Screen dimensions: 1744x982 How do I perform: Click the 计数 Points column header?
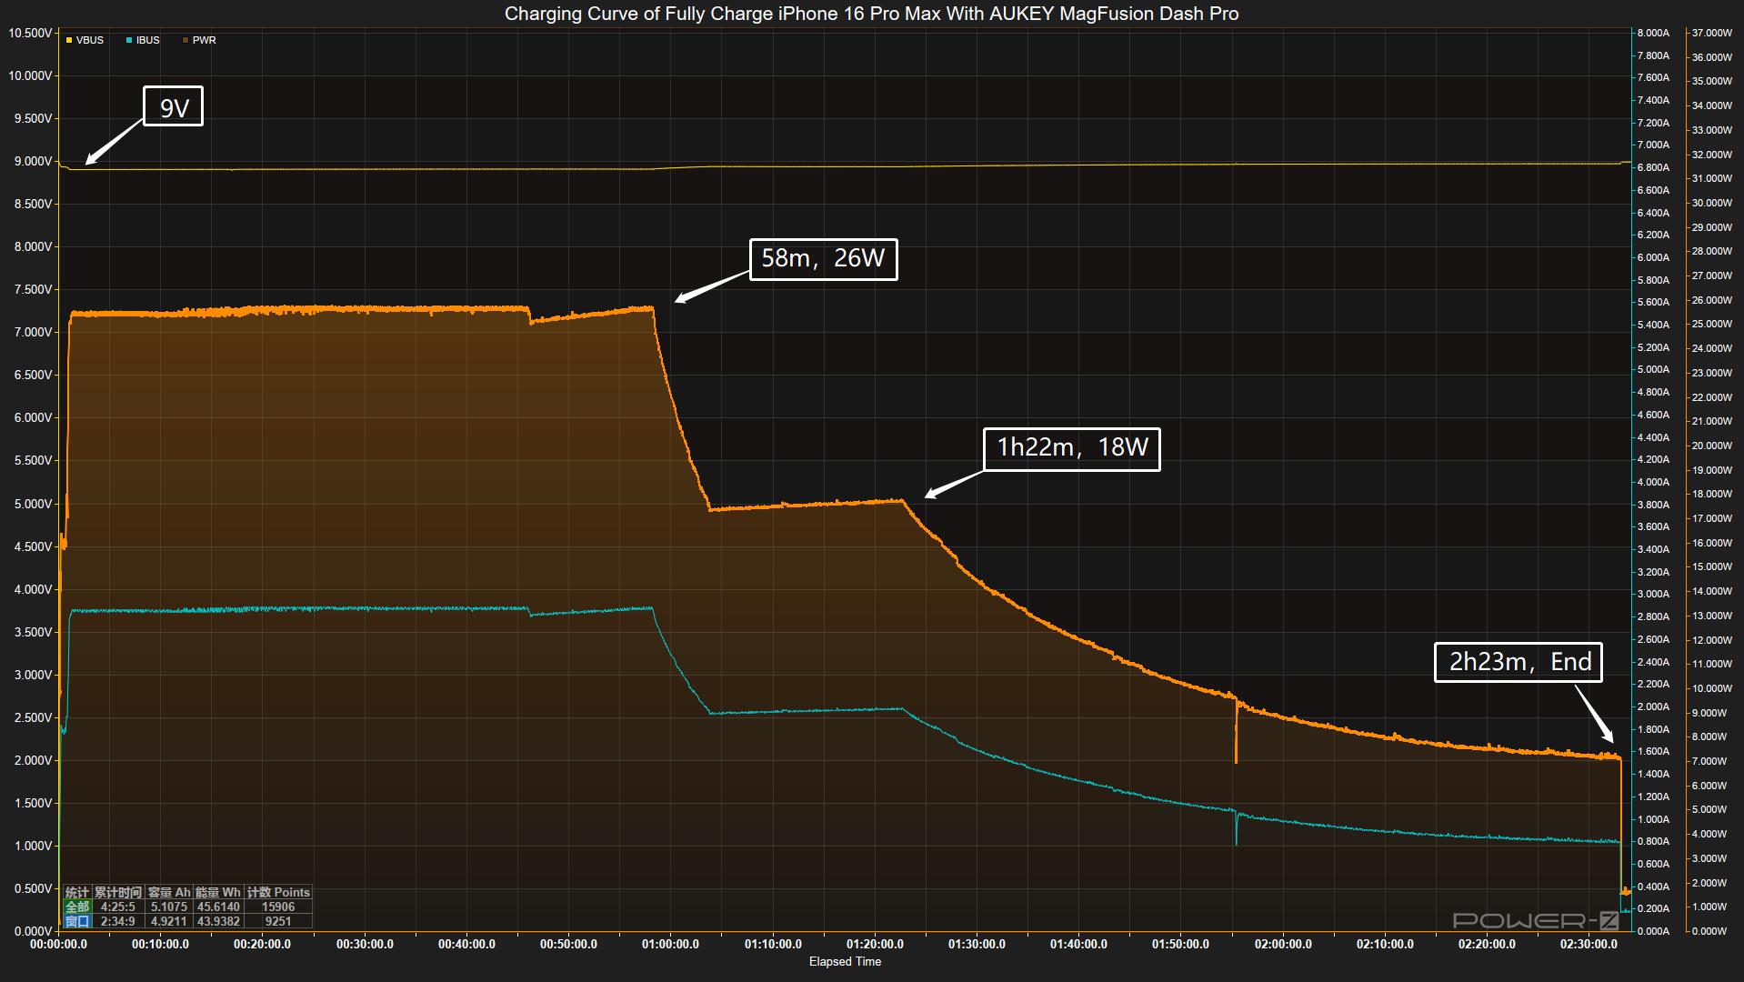pyautogui.click(x=278, y=892)
